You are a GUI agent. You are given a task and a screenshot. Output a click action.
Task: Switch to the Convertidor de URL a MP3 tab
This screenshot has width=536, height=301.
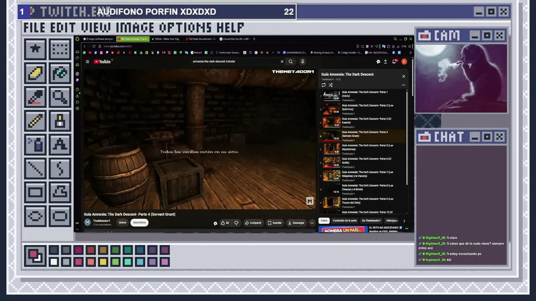click(x=234, y=39)
